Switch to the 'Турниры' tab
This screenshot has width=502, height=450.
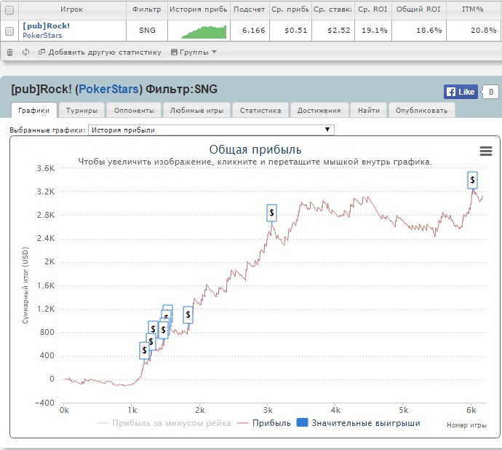click(x=83, y=111)
